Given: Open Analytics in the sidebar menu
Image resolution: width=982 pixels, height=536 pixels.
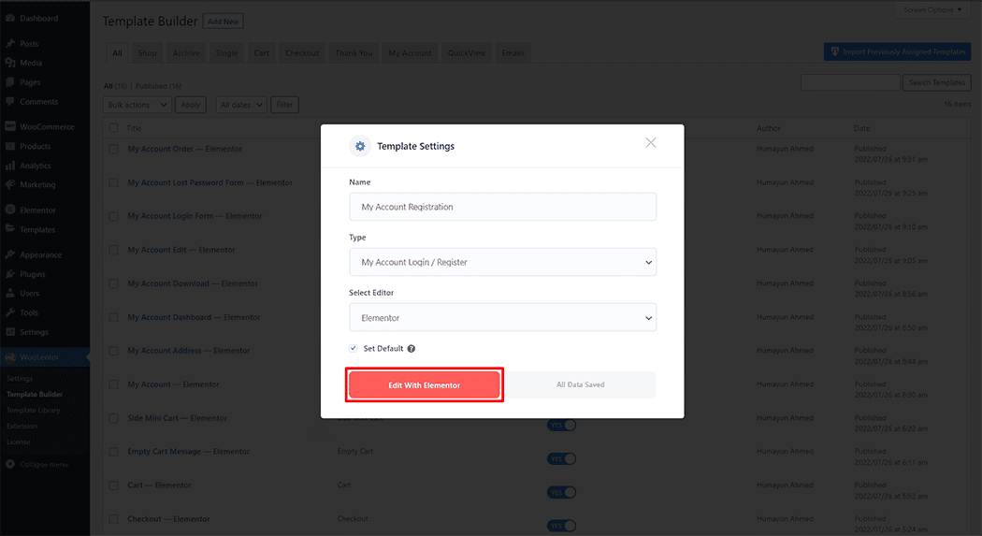Looking at the screenshot, I should (36, 166).
